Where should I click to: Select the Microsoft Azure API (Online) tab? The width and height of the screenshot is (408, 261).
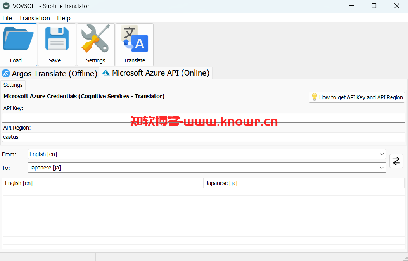(156, 73)
